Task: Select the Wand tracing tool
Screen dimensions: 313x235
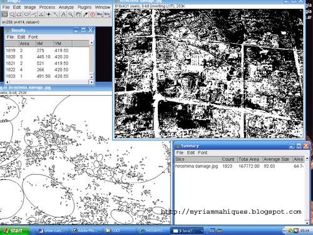Action: [x=56, y=14]
